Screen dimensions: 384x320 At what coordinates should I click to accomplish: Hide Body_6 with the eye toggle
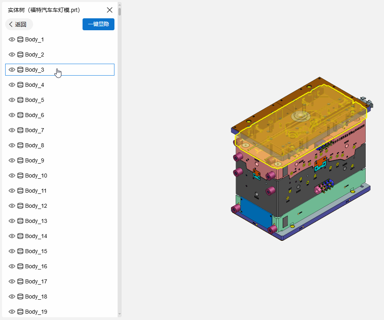12,115
